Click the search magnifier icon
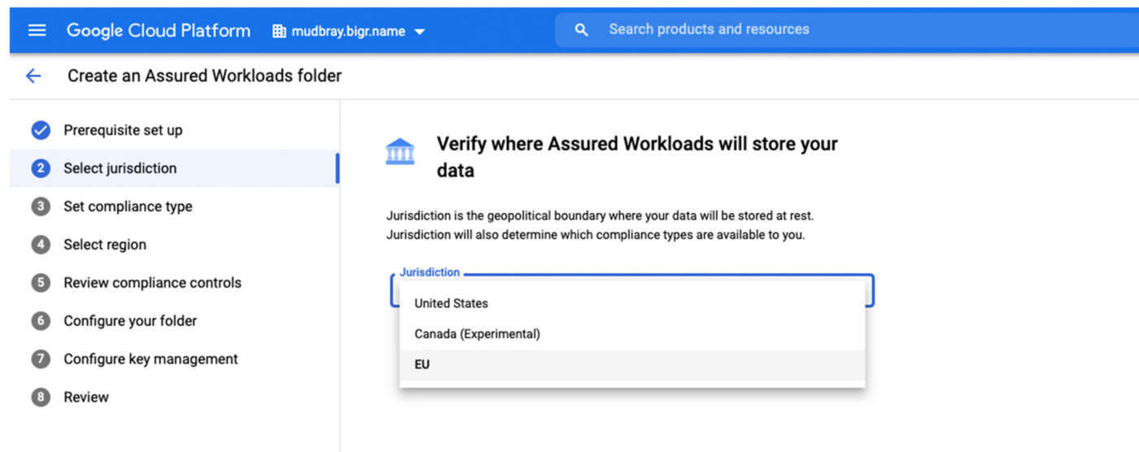Viewport: 1139px width, 452px height. (x=581, y=30)
